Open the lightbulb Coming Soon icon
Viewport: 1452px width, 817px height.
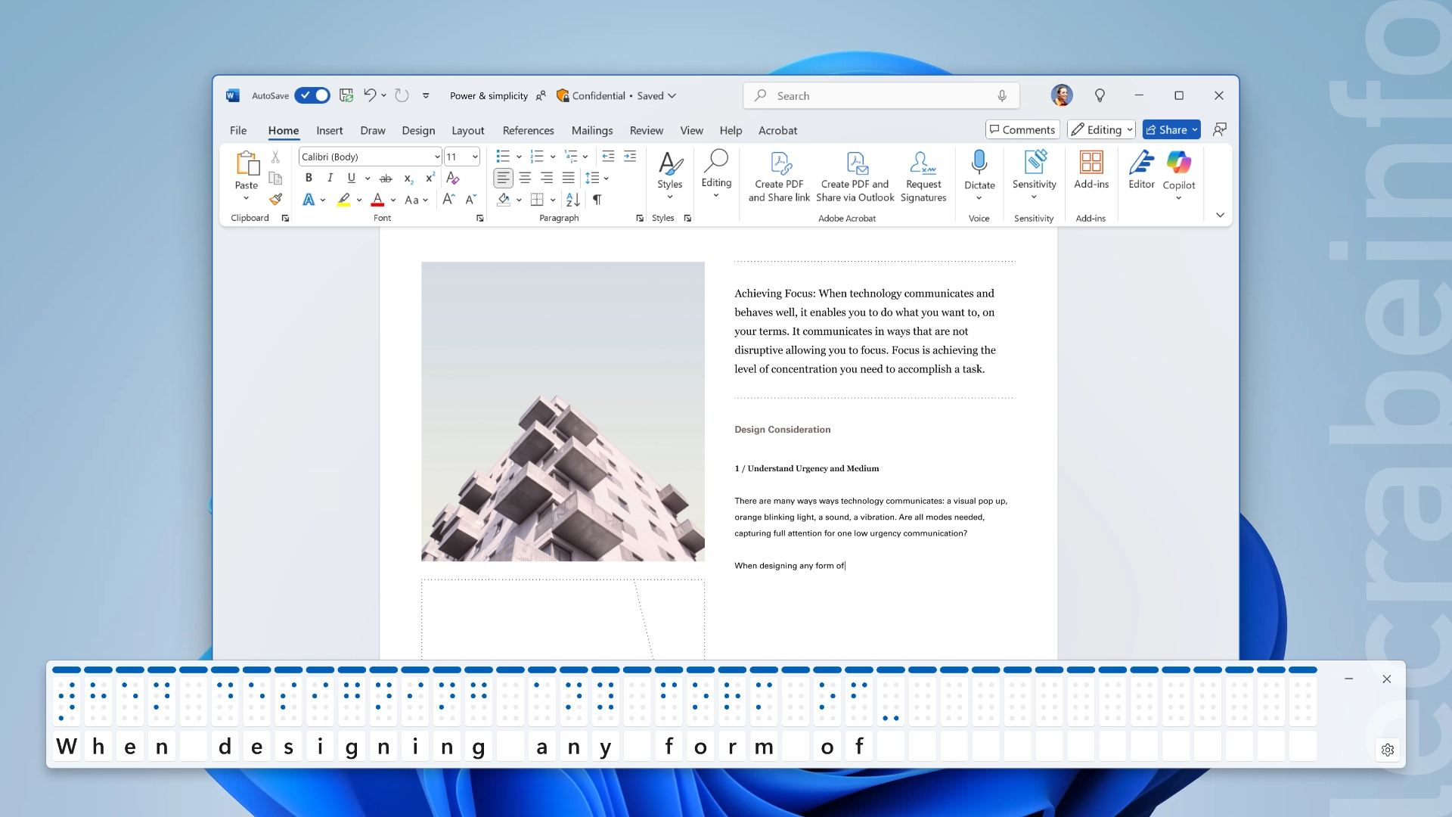[x=1100, y=95]
